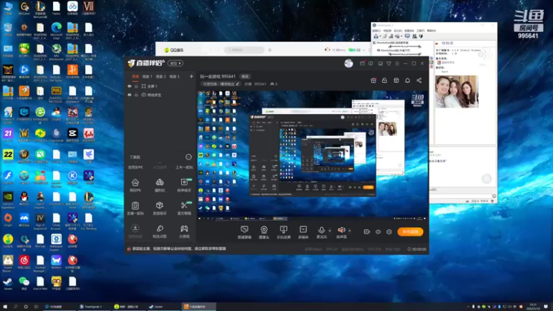This screenshot has width=553, height=311.
Task: Click the hamburger menu icon in title bar
Action: click(x=397, y=64)
